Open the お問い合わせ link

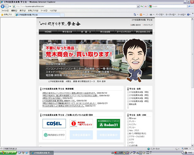coord(135,25)
